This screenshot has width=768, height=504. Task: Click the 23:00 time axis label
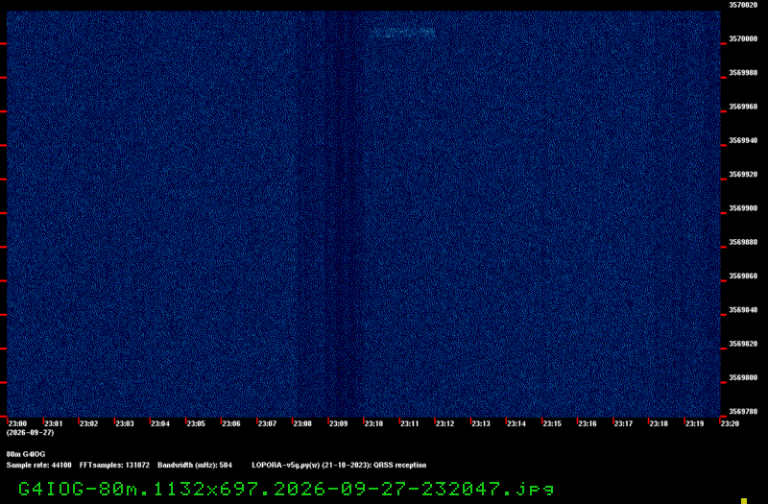(x=18, y=423)
